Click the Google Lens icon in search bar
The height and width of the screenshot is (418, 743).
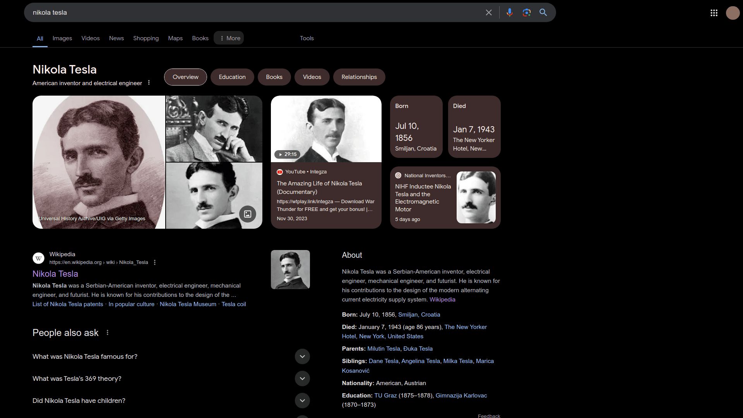coord(526,12)
